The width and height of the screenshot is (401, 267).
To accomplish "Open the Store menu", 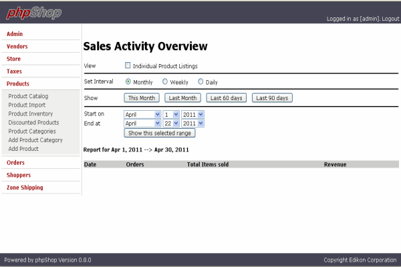I will point(13,59).
